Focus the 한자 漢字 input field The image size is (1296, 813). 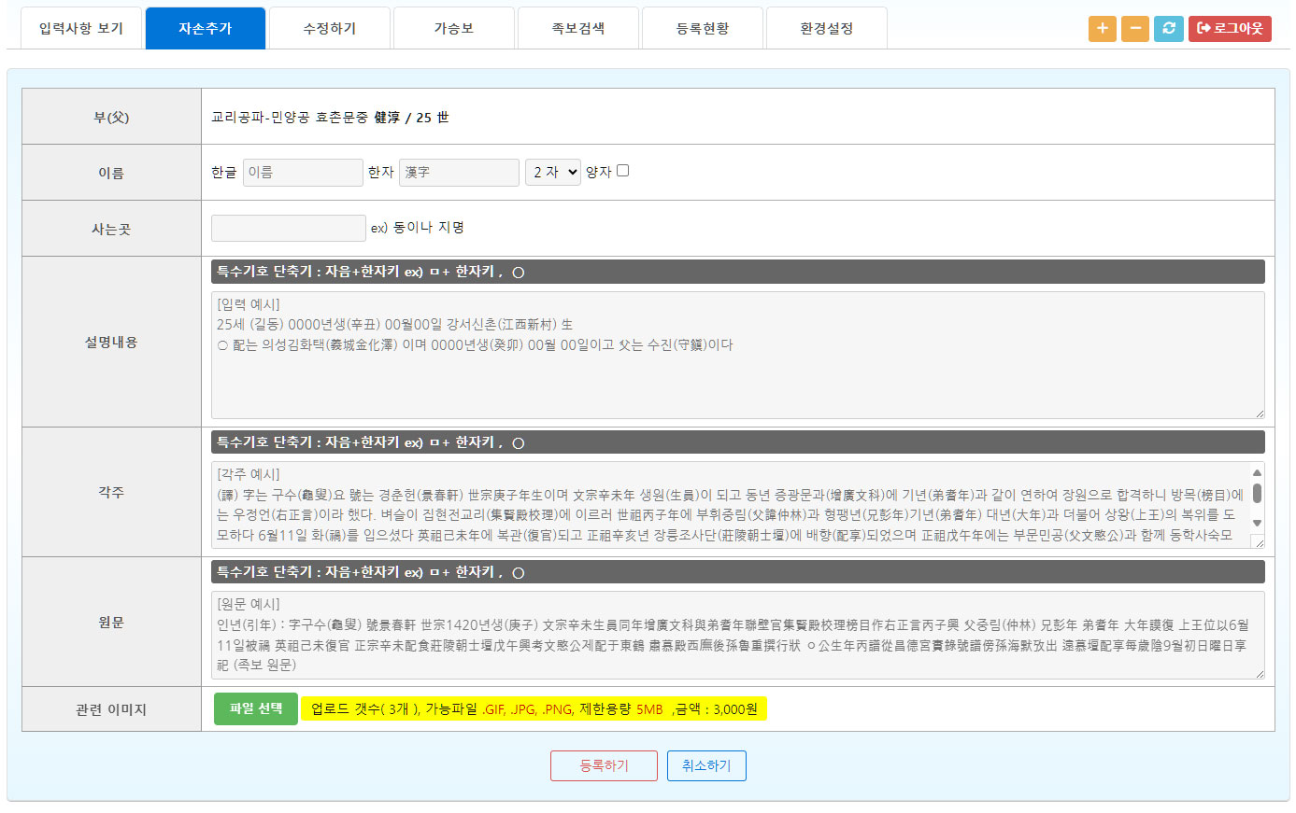459,173
